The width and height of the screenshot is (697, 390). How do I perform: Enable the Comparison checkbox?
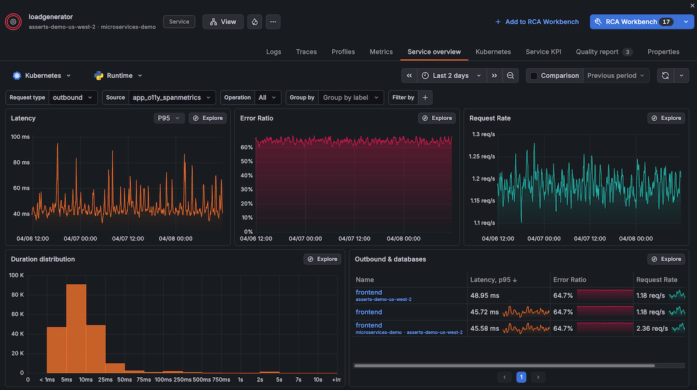(x=533, y=75)
